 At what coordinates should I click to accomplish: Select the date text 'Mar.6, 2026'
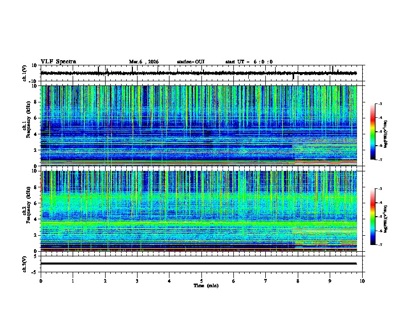tap(144, 62)
